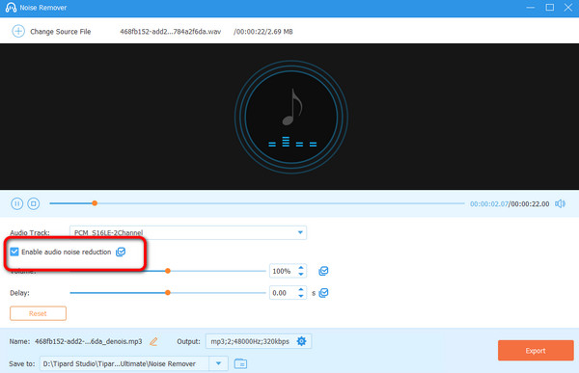Close the Noise Remover window

click(568, 8)
